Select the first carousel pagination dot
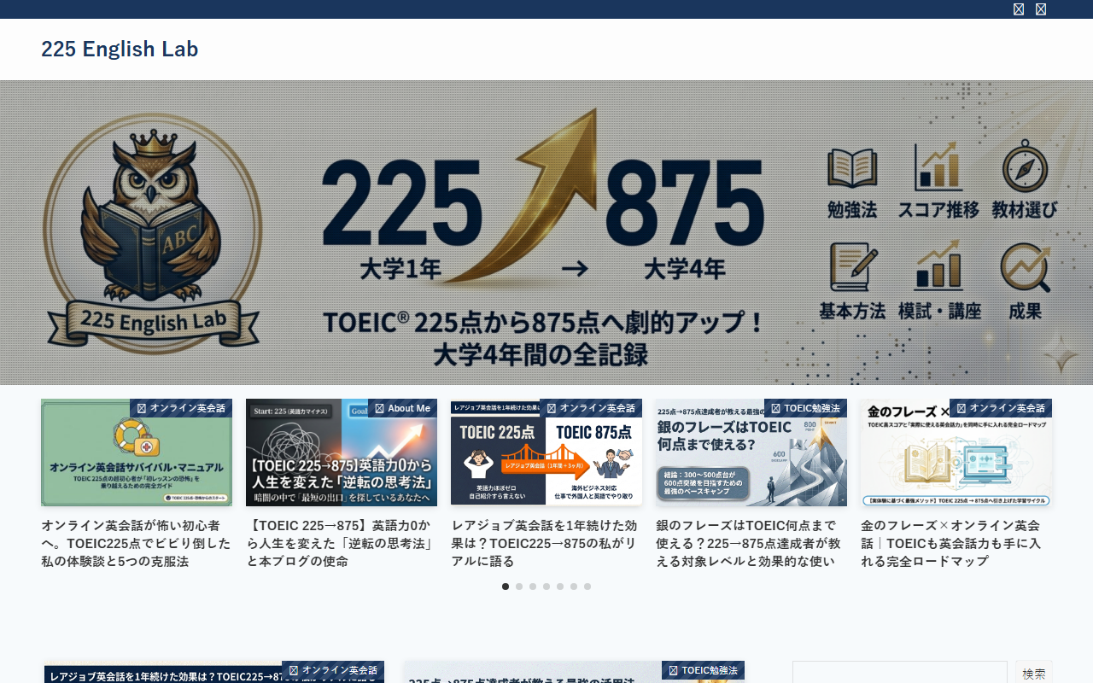The image size is (1093, 683). (x=506, y=587)
